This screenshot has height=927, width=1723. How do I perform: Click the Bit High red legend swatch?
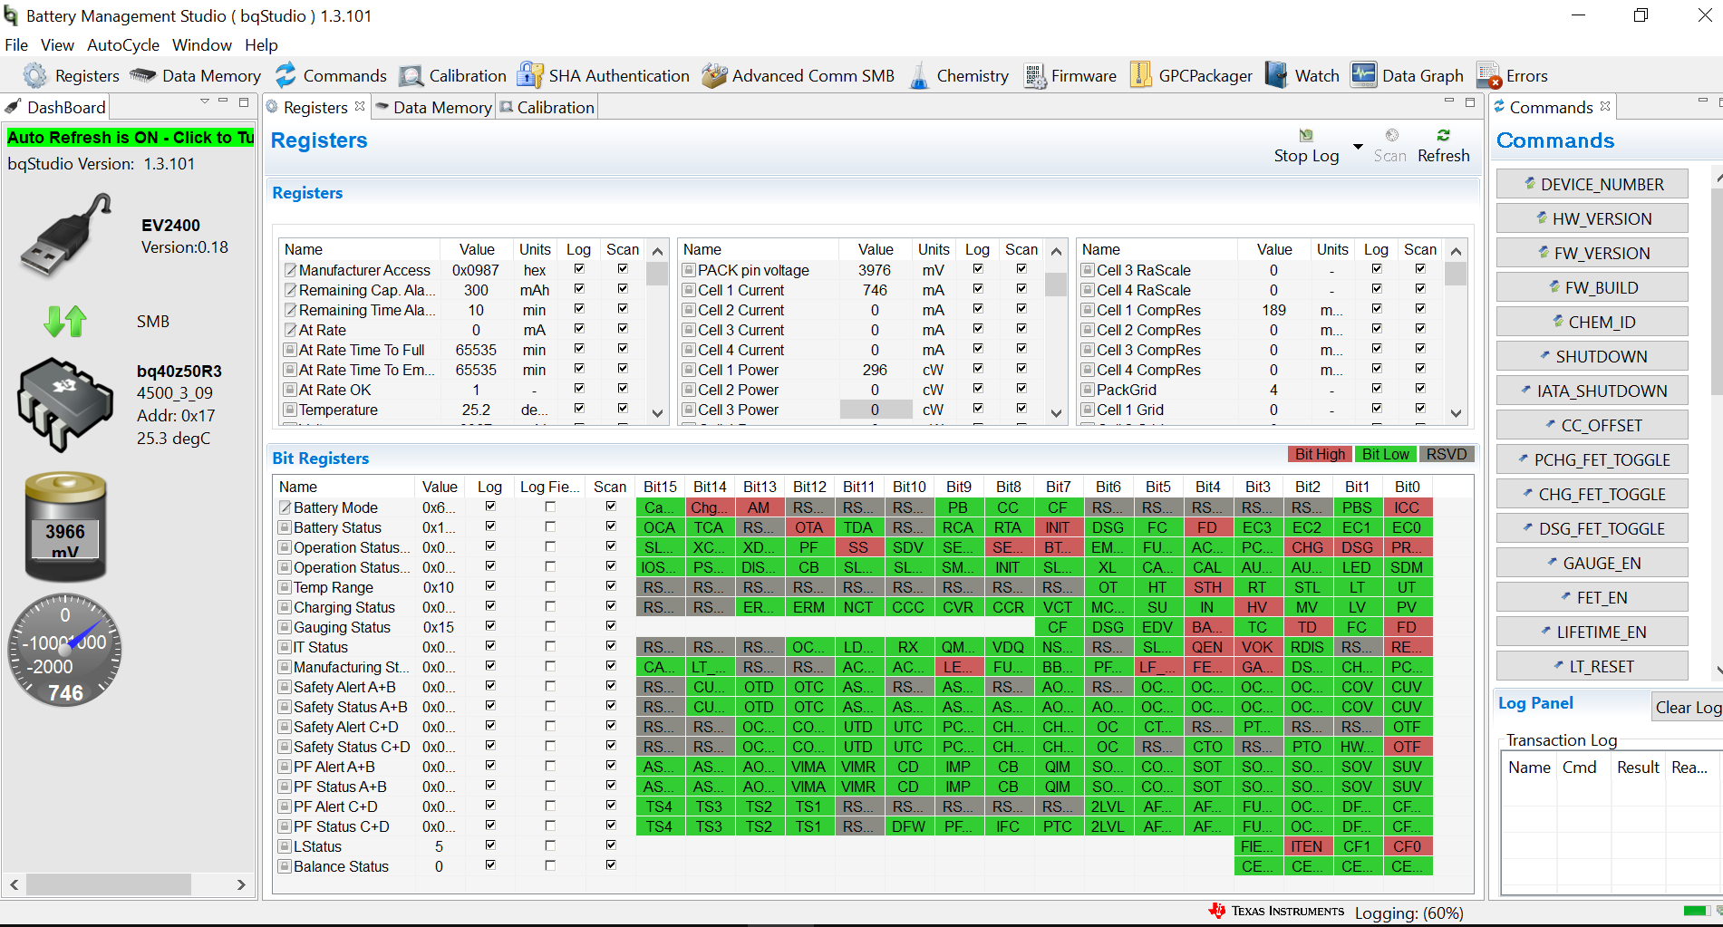click(x=1320, y=455)
